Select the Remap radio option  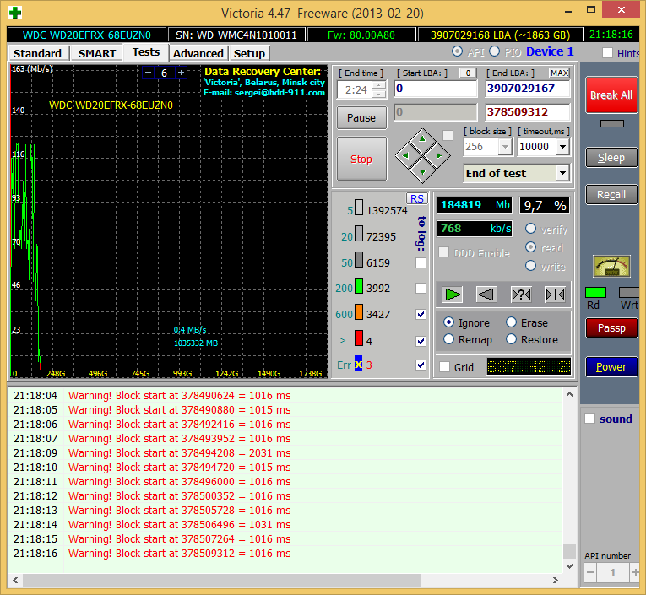(449, 339)
